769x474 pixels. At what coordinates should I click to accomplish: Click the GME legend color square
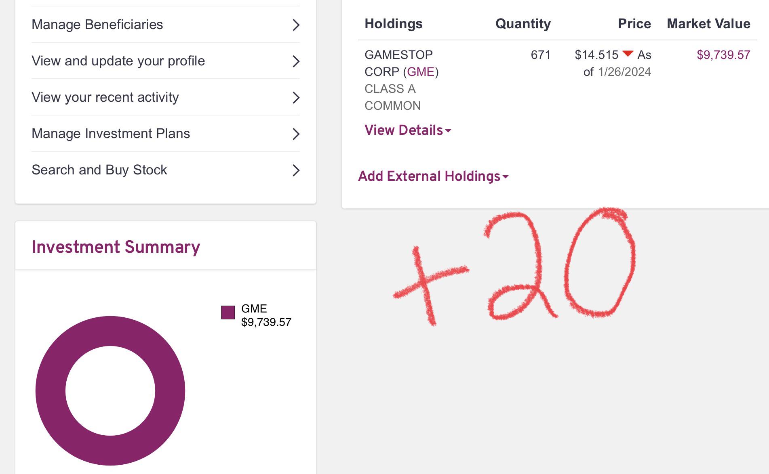(228, 313)
